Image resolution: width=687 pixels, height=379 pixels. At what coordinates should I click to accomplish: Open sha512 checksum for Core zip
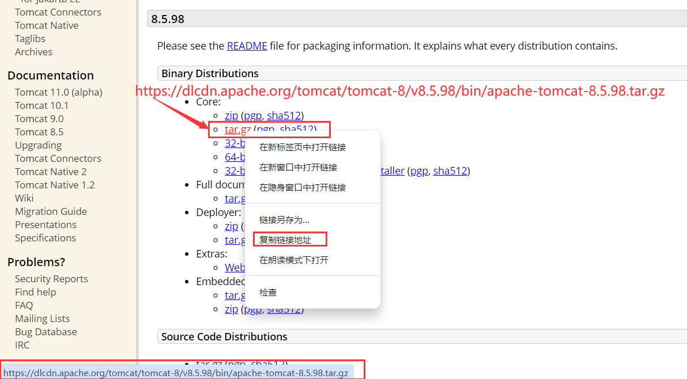[x=284, y=116]
